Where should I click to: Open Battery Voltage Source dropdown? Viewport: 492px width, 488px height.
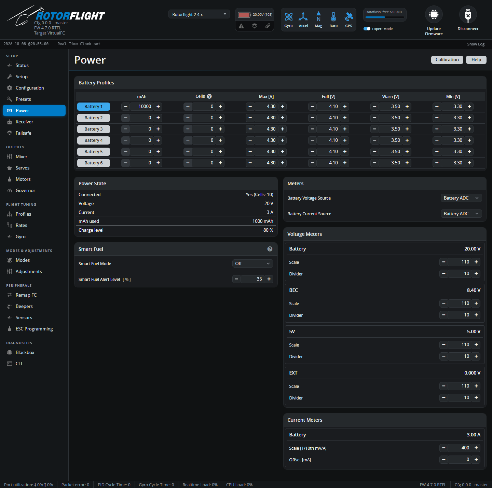click(461, 198)
